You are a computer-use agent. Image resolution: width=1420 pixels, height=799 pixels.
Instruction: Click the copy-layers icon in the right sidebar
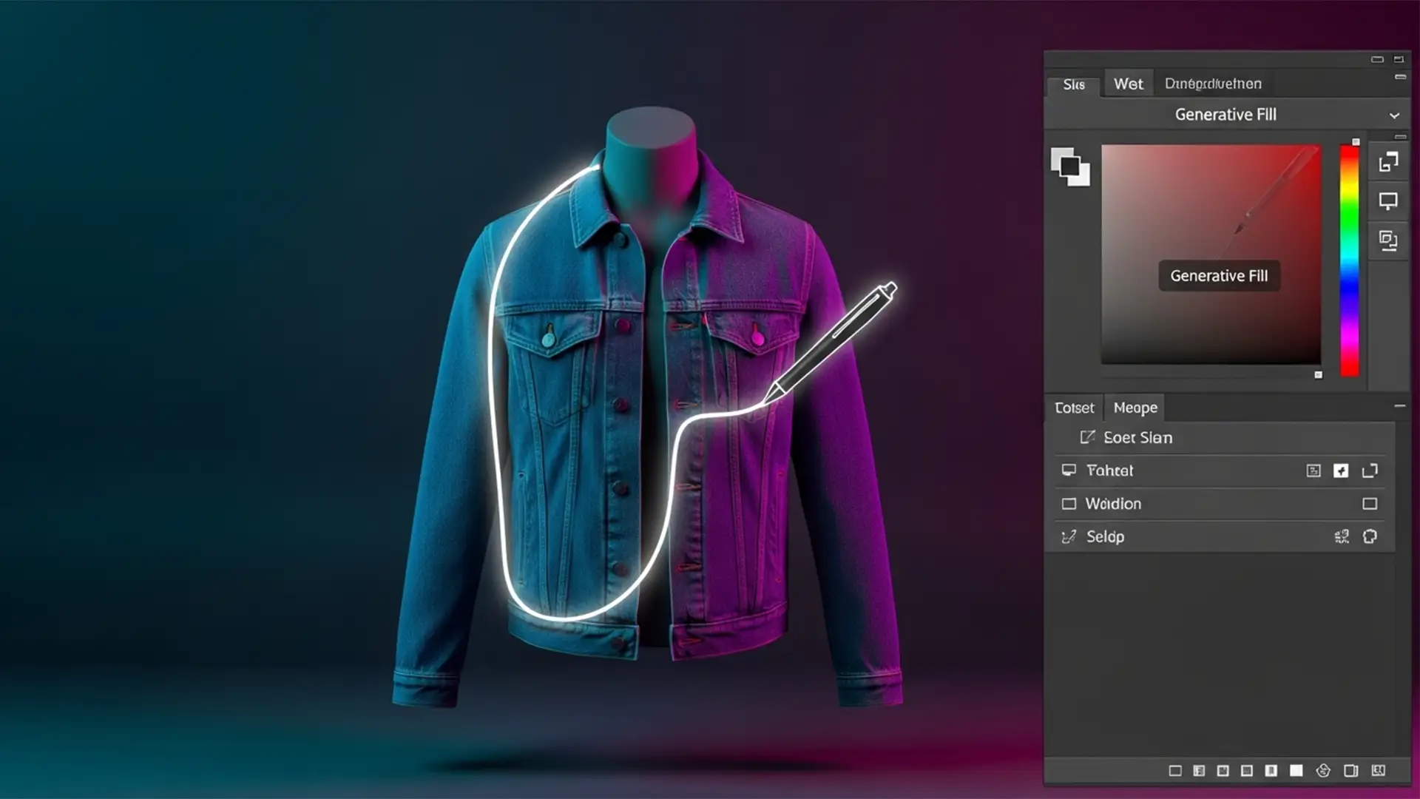pyautogui.click(x=1387, y=240)
